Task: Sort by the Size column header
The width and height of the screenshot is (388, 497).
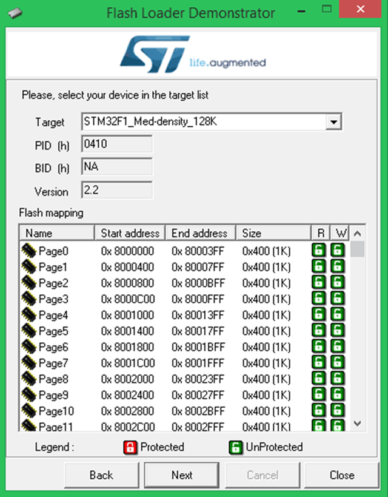Action: [x=273, y=233]
